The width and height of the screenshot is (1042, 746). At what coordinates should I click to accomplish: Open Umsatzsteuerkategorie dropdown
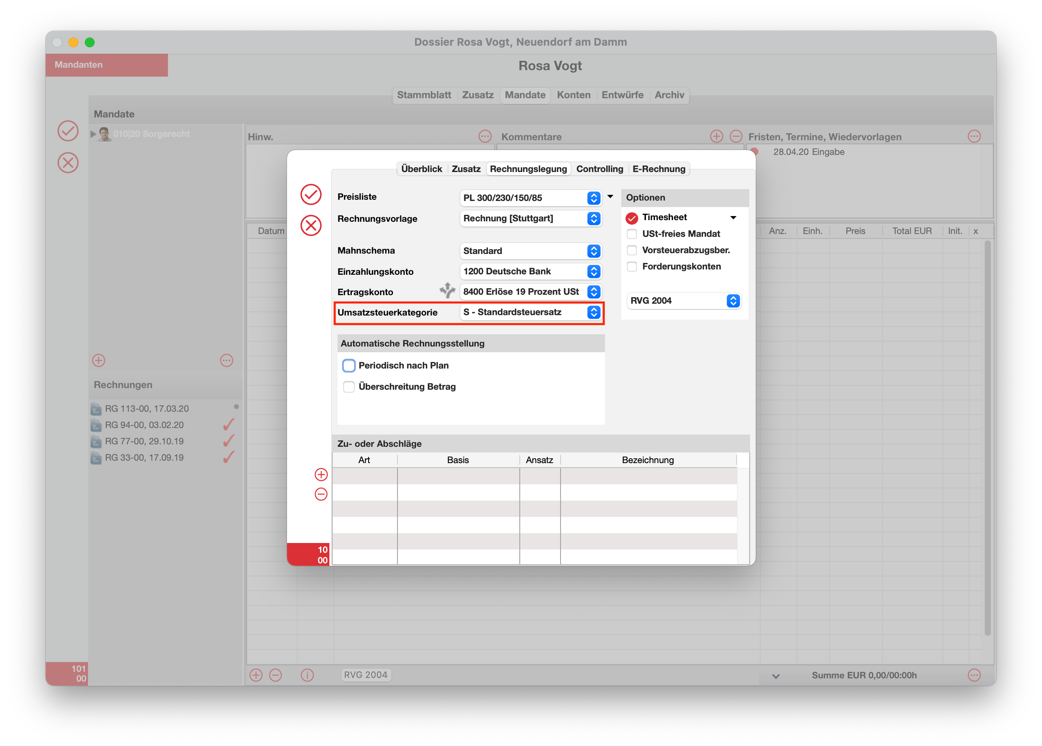pos(531,312)
